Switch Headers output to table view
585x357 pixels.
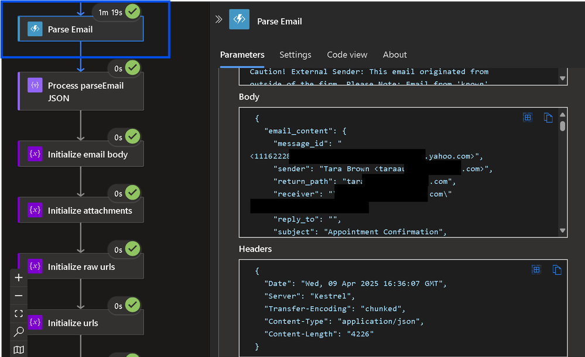pyautogui.click(x=536, y=270)
